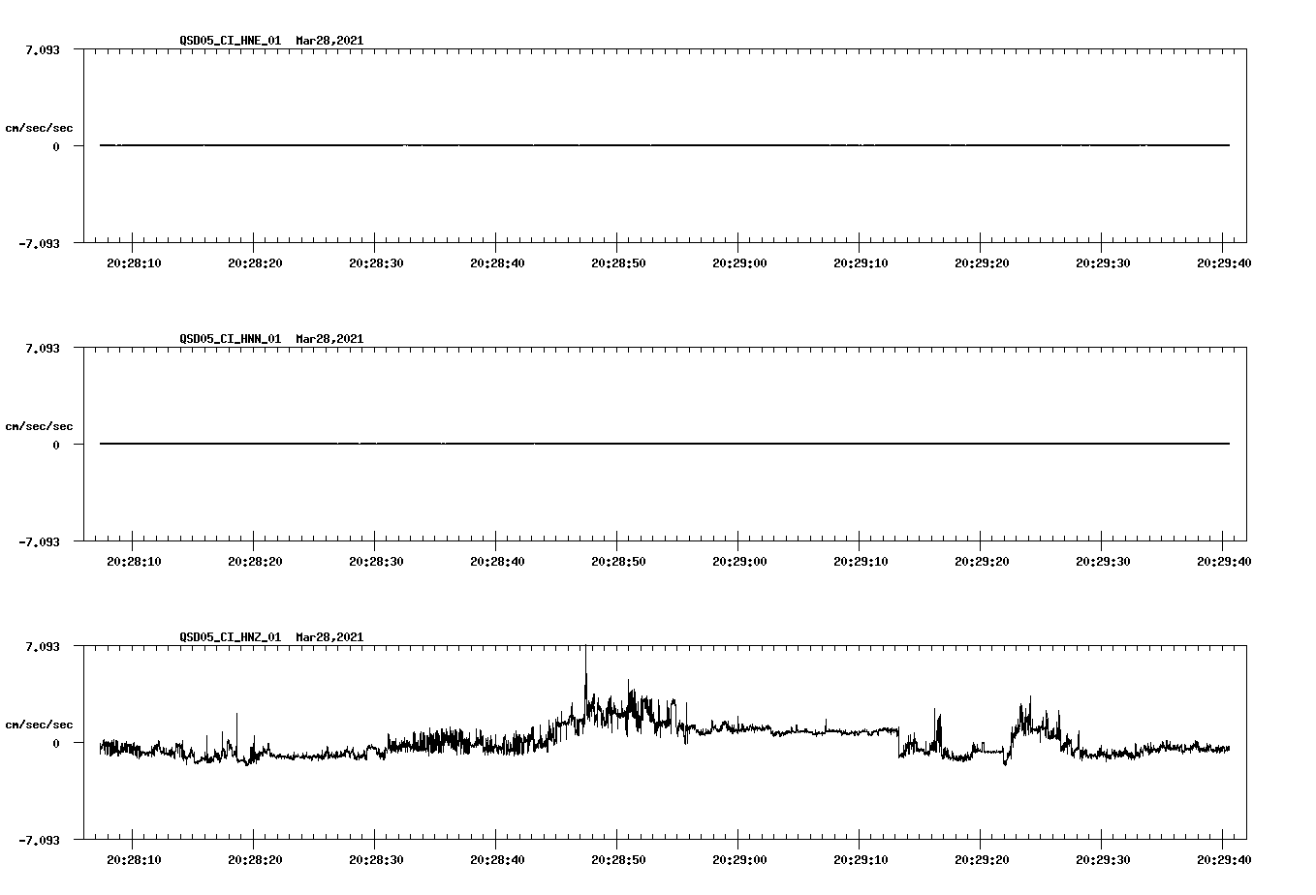The image size is (1316, 895).
Task: Select the -7.093 amplitude label on bottom plot
Action: 41,842
